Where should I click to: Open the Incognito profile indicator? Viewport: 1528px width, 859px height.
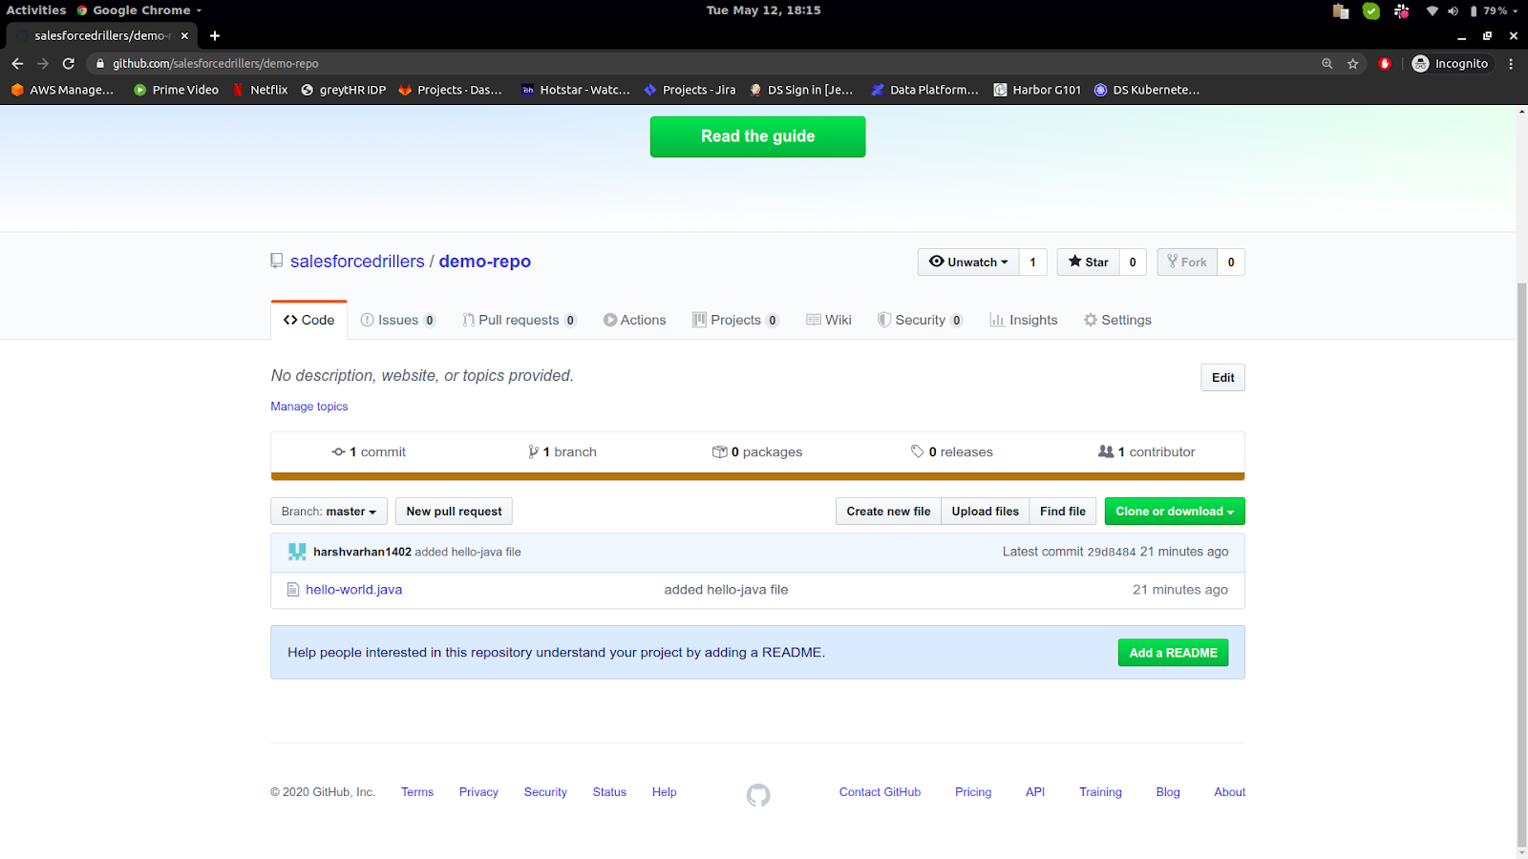1450,63
